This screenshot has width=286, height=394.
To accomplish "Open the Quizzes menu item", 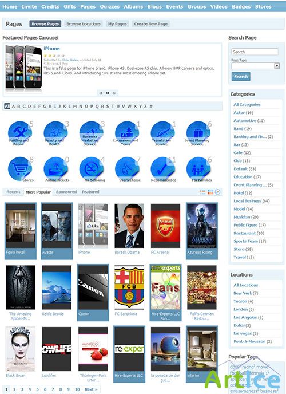I will (x=110, y=6).
